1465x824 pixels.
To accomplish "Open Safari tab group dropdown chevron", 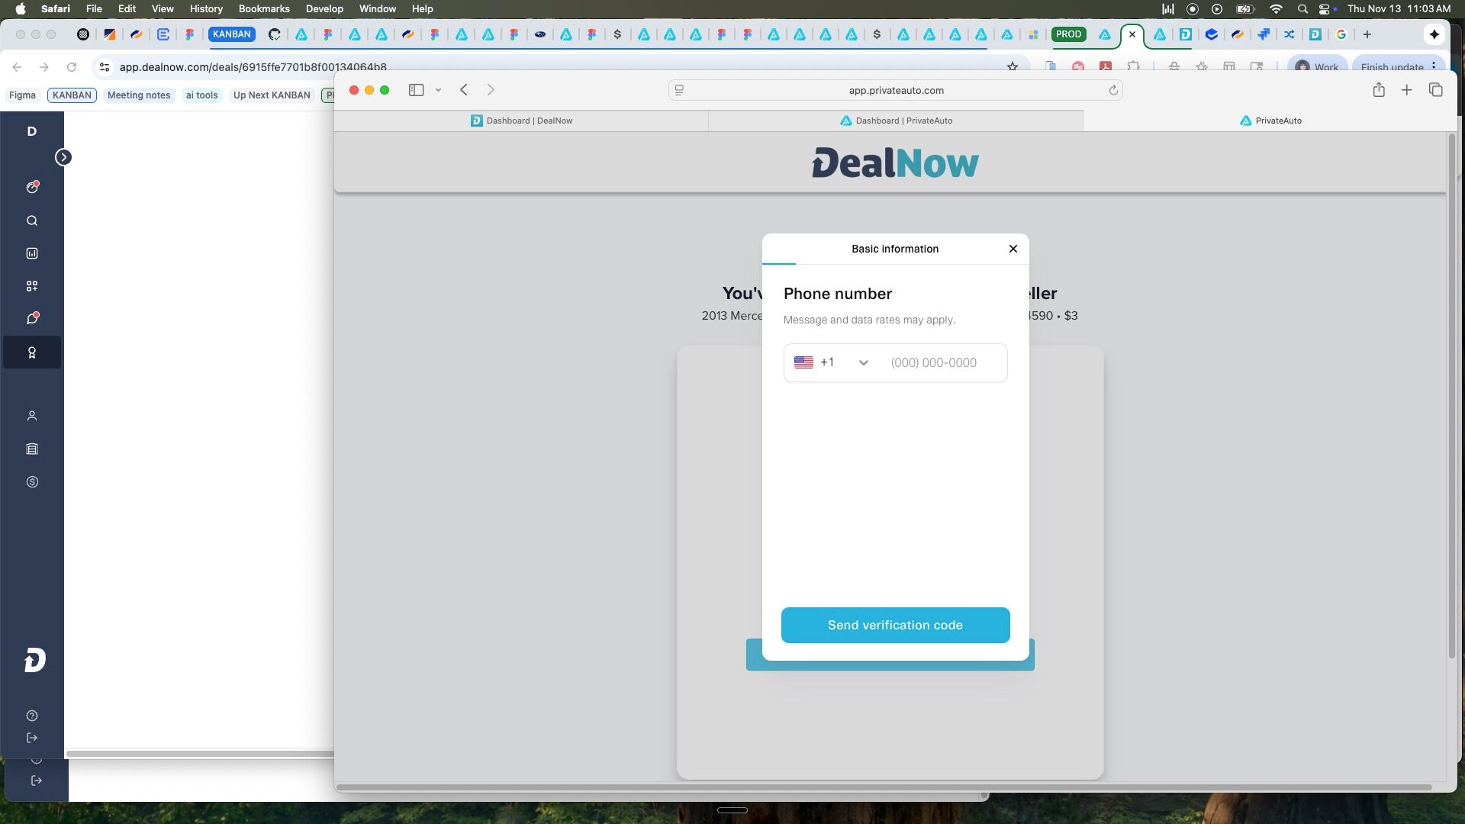I will (x=439, y=90).
